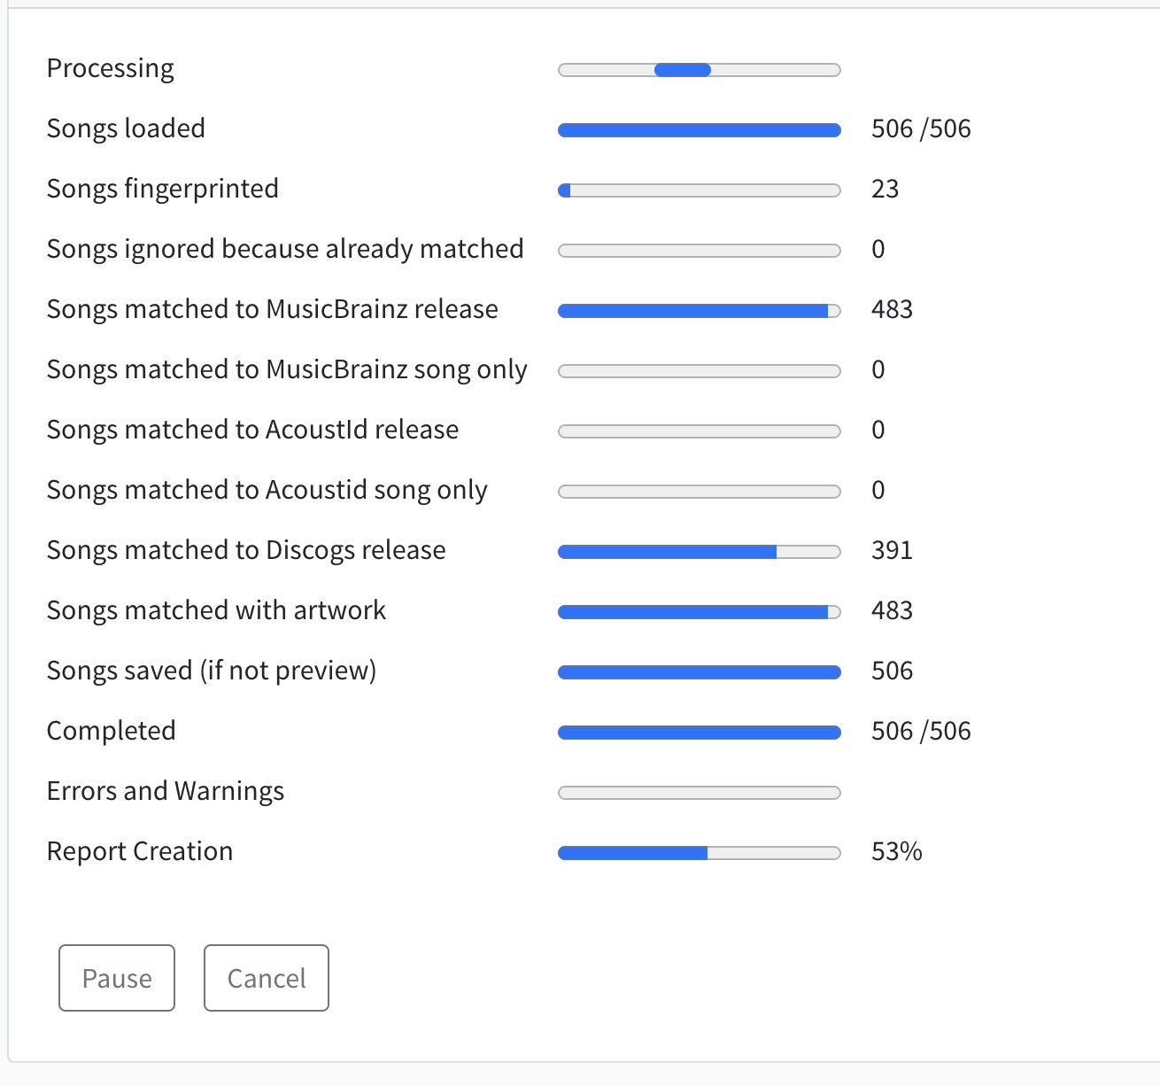
Task: Click the 506 /506 count beside Songs loaded
Action: point(921,129)
